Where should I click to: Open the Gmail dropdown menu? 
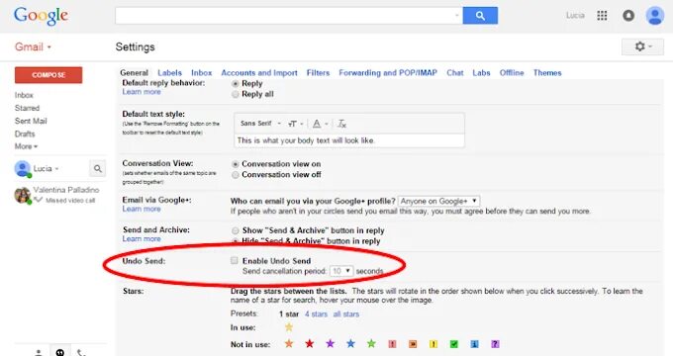point(33,46)
